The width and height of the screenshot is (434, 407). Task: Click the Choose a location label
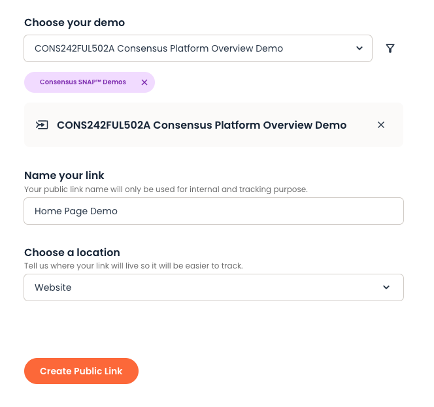click(72, 252)
